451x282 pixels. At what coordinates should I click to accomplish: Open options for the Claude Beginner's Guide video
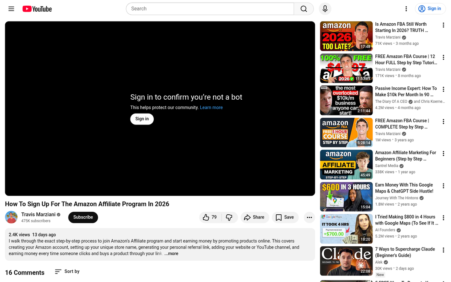(443, 250)
